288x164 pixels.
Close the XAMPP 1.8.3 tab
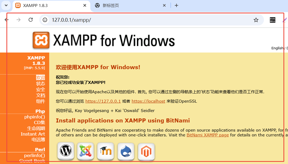pyautogui.click(x=85, y=6)
